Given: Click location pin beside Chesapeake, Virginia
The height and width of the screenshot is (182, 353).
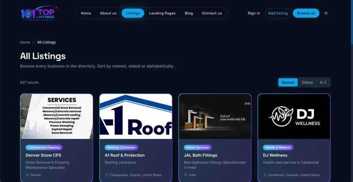Looking at the screenshot, I should coord(107,175).
